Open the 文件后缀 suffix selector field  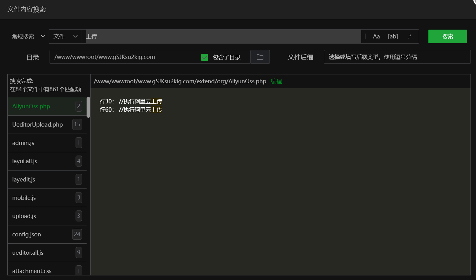pos(397,57)
